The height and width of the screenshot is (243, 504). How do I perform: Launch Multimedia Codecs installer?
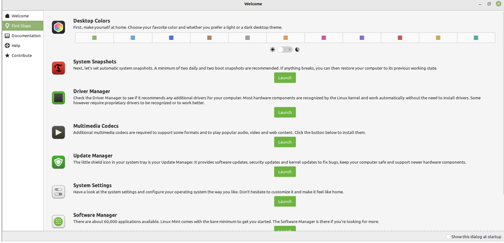tap(285, 142)
